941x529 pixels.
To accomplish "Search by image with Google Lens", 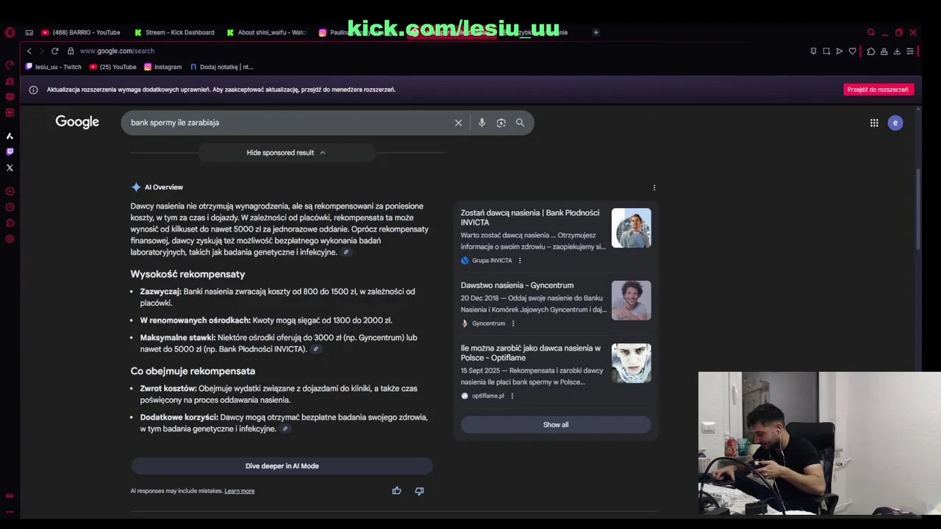I will [x=501, y=123].
